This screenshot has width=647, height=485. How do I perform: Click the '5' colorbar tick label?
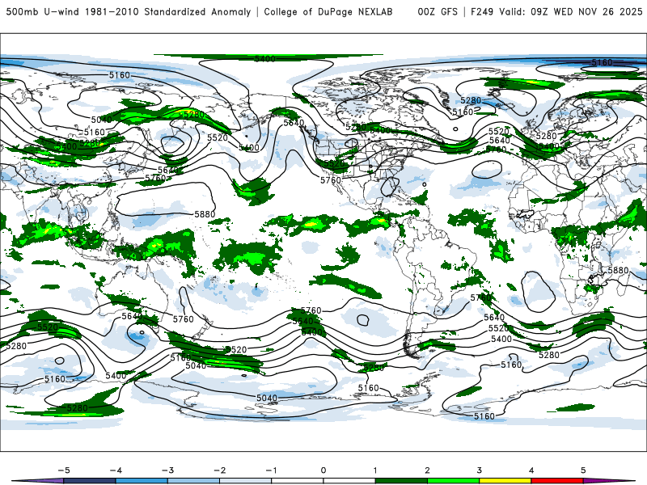[x=583, y=470]
